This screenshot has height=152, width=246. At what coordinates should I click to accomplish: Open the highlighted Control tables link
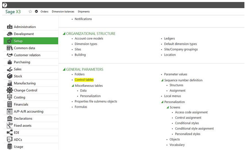pyautogui.click(x=84, y=80)
